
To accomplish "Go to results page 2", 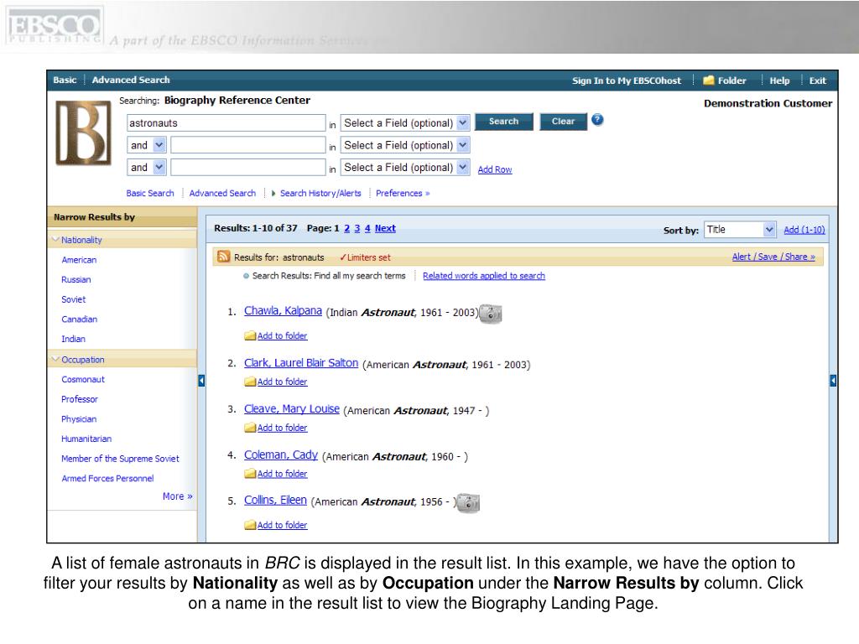I will tap(346, 228).
